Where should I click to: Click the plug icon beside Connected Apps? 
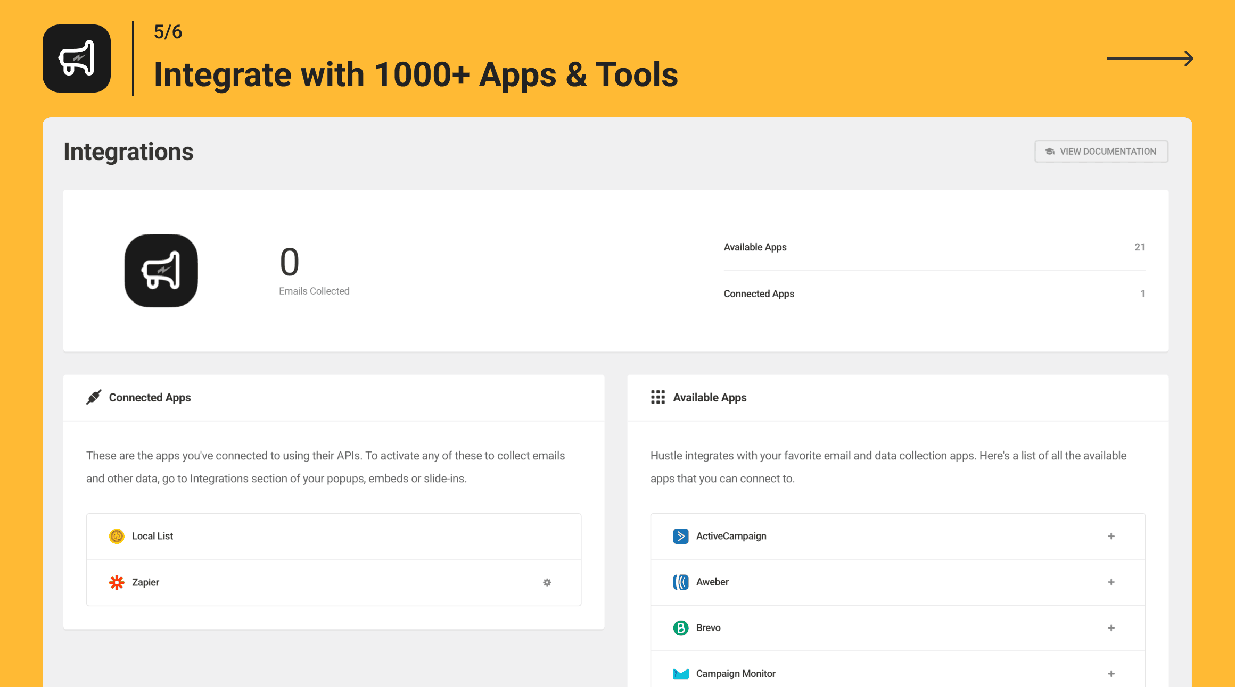(x=94, y=397)
